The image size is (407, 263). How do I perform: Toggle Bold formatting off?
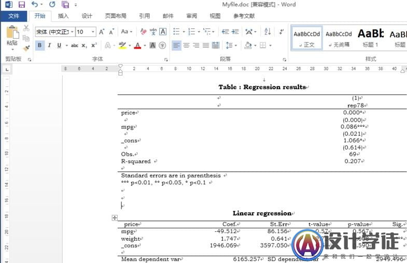40,46
